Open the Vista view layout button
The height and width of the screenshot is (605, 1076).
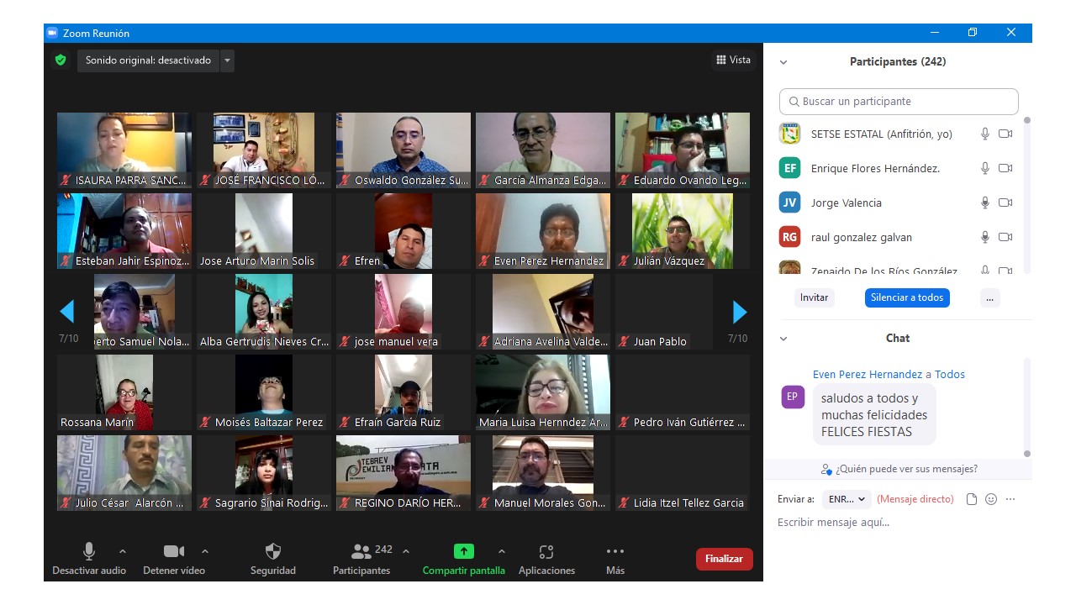click(x=733, y=60)
